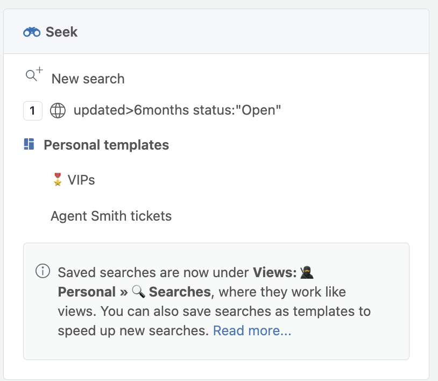Click the Seek binoculars icon

(x=32, y=32)
